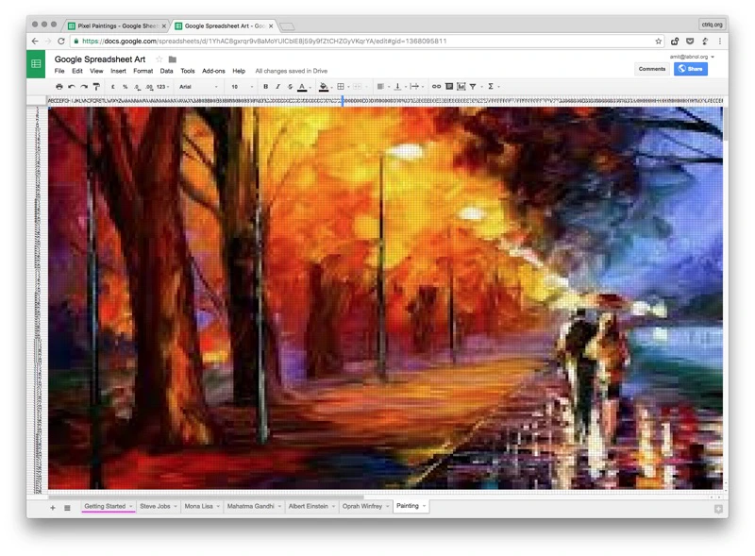
Task: Click the format as currency icon
Action: point(115,86)
